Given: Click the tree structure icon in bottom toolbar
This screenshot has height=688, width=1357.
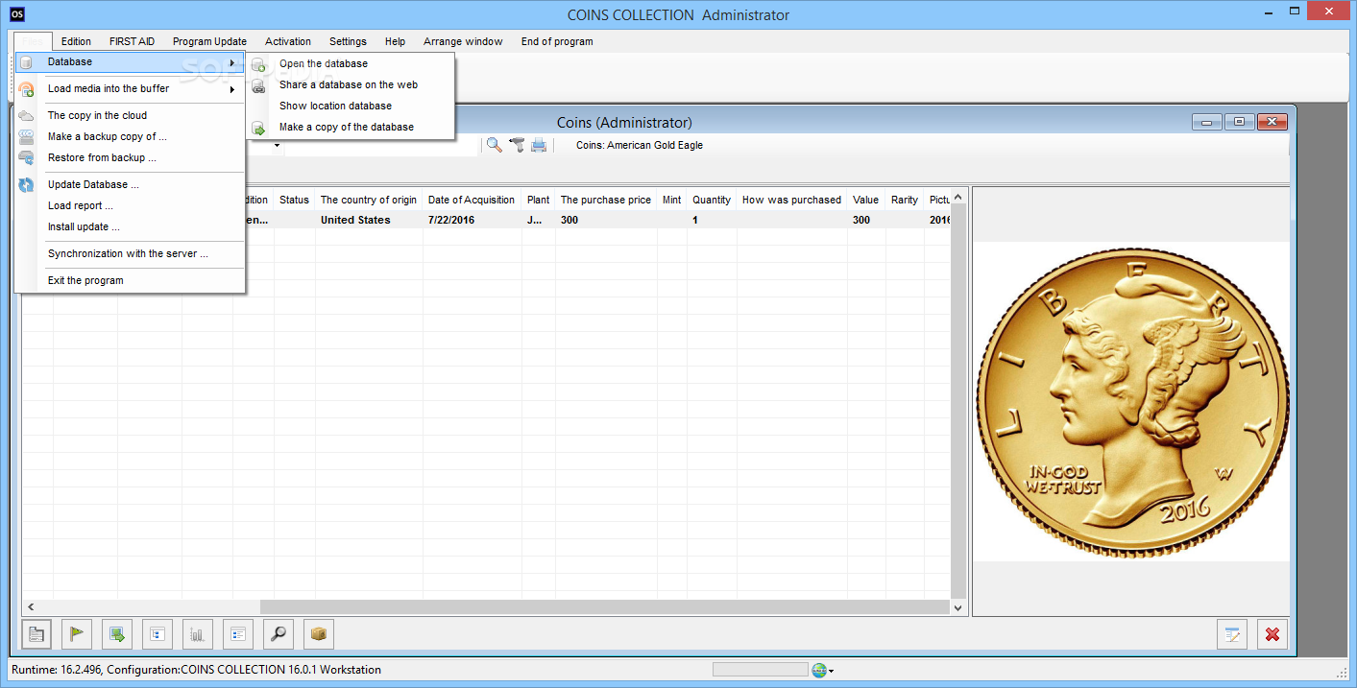Looking at the screenshot, I should [x=158, y=634].
